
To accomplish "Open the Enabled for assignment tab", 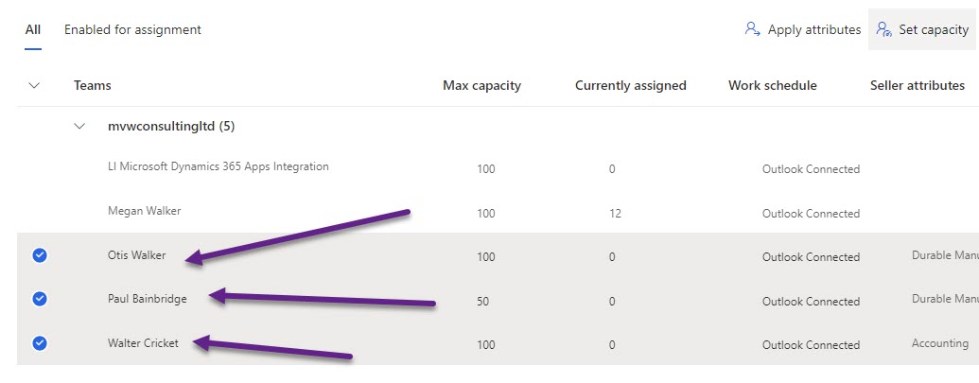I will [132, 29].
